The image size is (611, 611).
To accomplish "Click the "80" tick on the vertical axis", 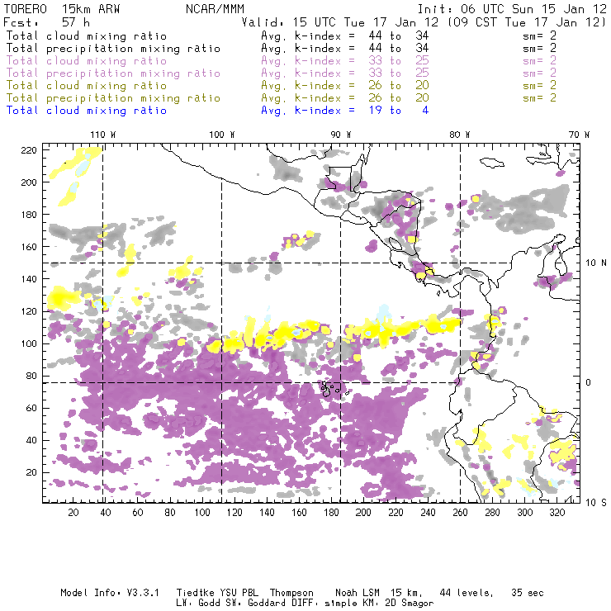I will click(31, 376).
